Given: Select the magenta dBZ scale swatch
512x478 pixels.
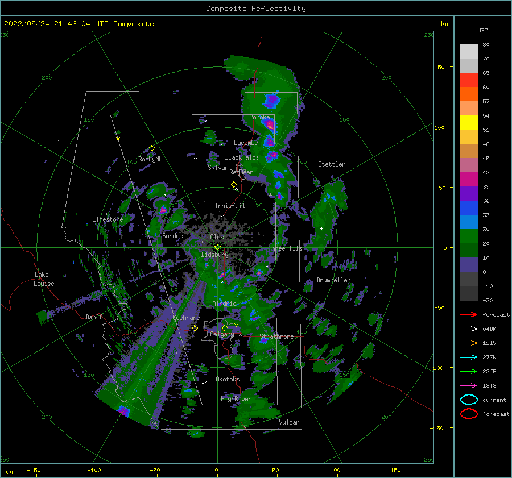Looking at the screenshot, I should coord(469,180).
